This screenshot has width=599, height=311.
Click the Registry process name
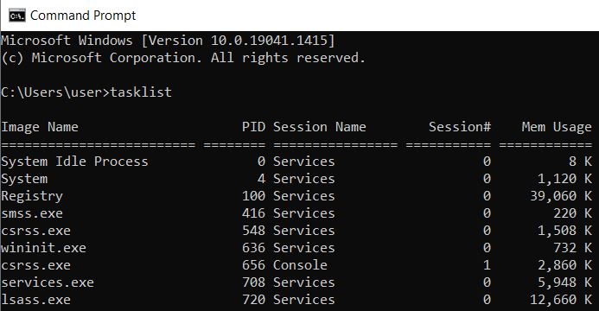tap(32, 196)
